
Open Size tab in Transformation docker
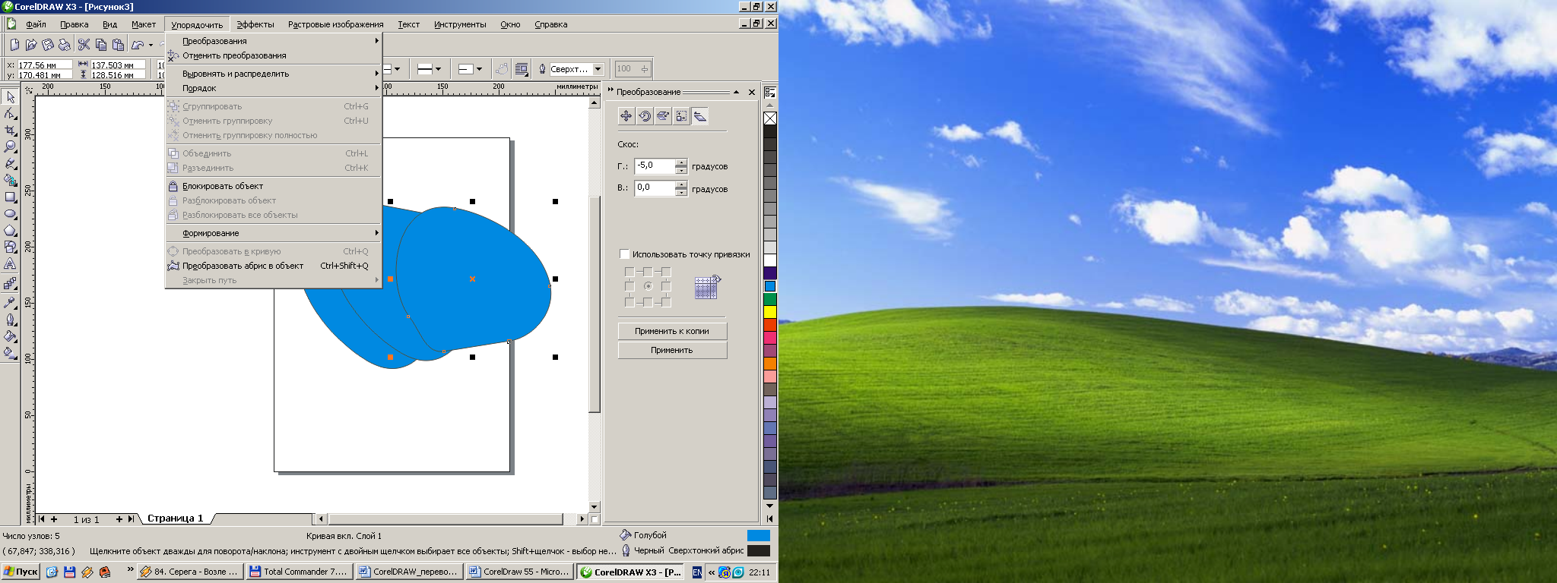click(x=681, y=116)
